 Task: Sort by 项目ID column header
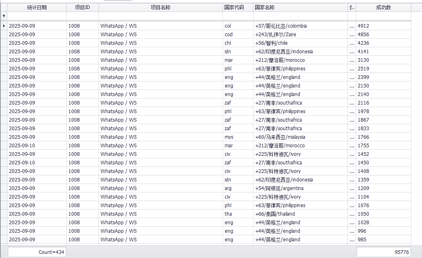pyautogui.click(x=83, y=8)
